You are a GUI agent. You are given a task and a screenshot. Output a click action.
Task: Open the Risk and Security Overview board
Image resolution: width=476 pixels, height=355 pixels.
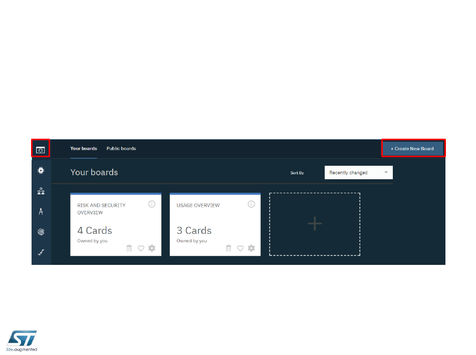(116, 224)
